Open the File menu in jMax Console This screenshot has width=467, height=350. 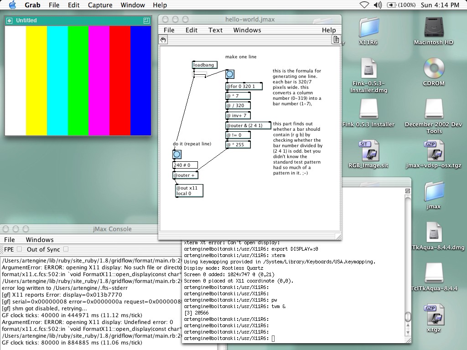click(x=10, y=240)
